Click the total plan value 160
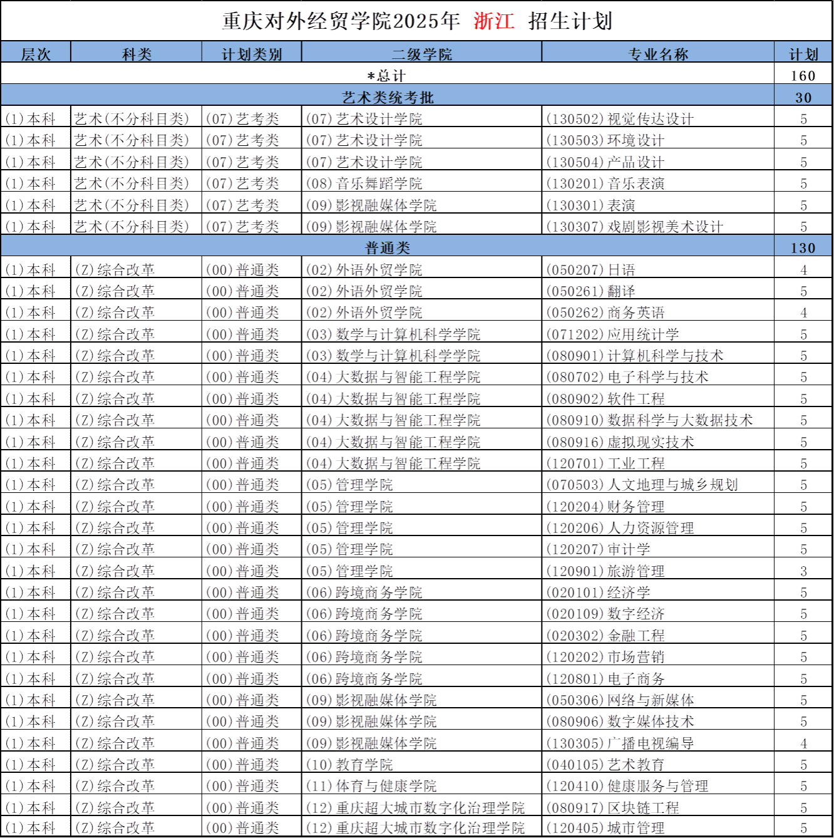 pos(803,76)
